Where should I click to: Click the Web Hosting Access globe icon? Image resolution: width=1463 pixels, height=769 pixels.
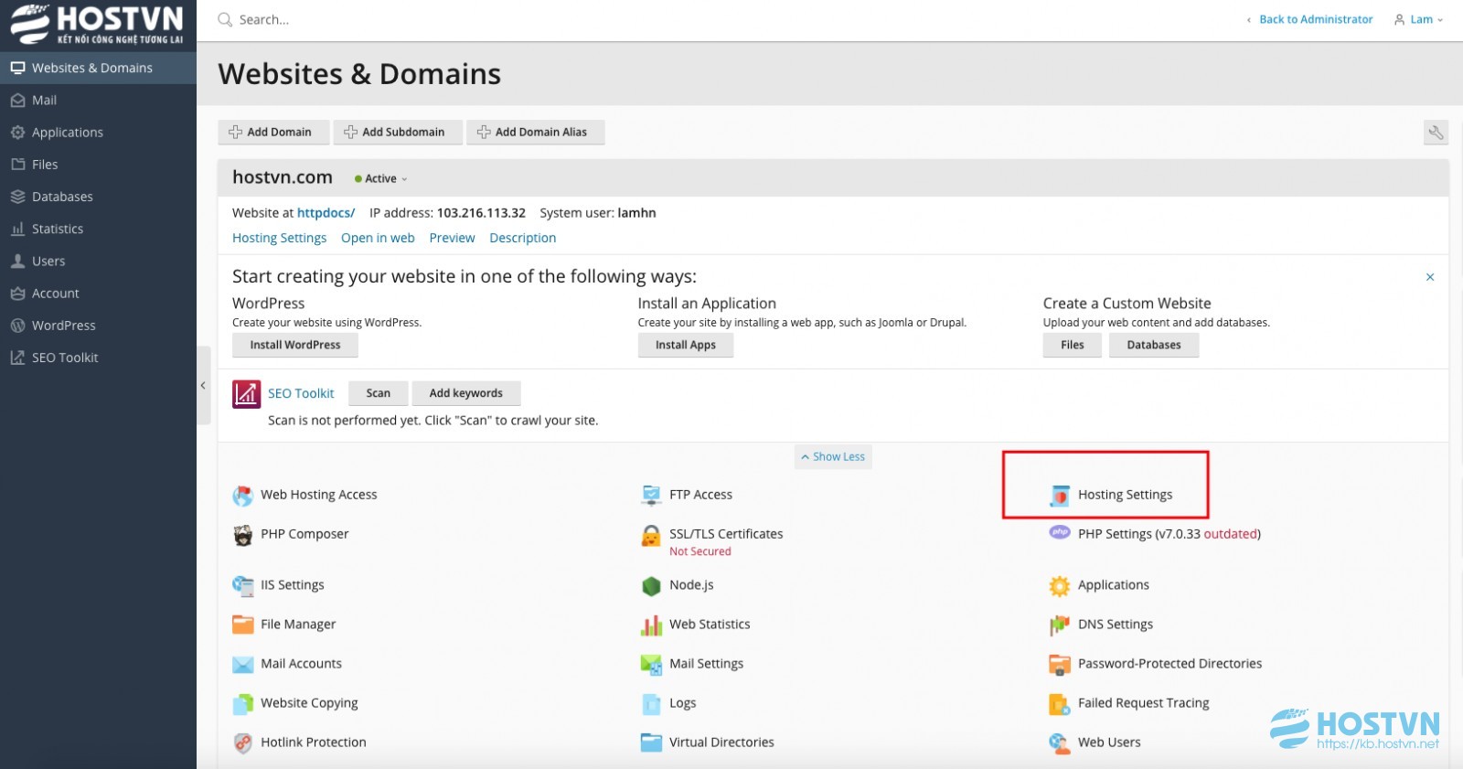pos(242,496)
